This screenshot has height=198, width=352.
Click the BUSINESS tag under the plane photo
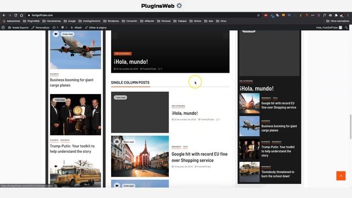point(54,74)
